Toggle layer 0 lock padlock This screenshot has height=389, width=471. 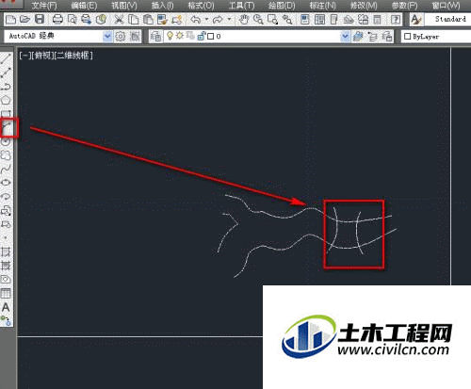pyautogui.click(x=201, y=36)
